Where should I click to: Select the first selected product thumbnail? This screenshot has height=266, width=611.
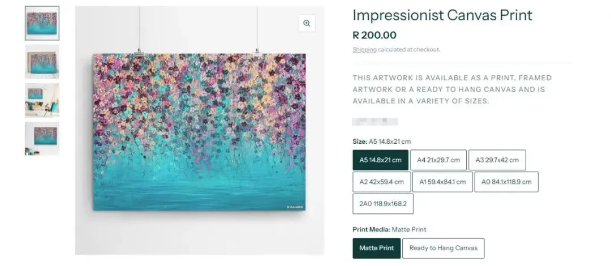(42, 23)
